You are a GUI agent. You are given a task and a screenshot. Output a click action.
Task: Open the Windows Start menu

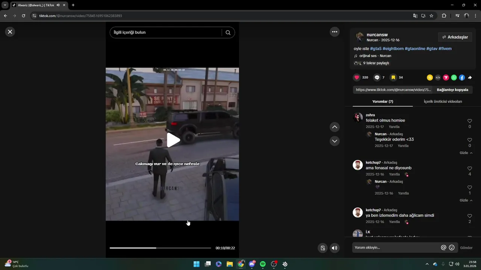197,264
